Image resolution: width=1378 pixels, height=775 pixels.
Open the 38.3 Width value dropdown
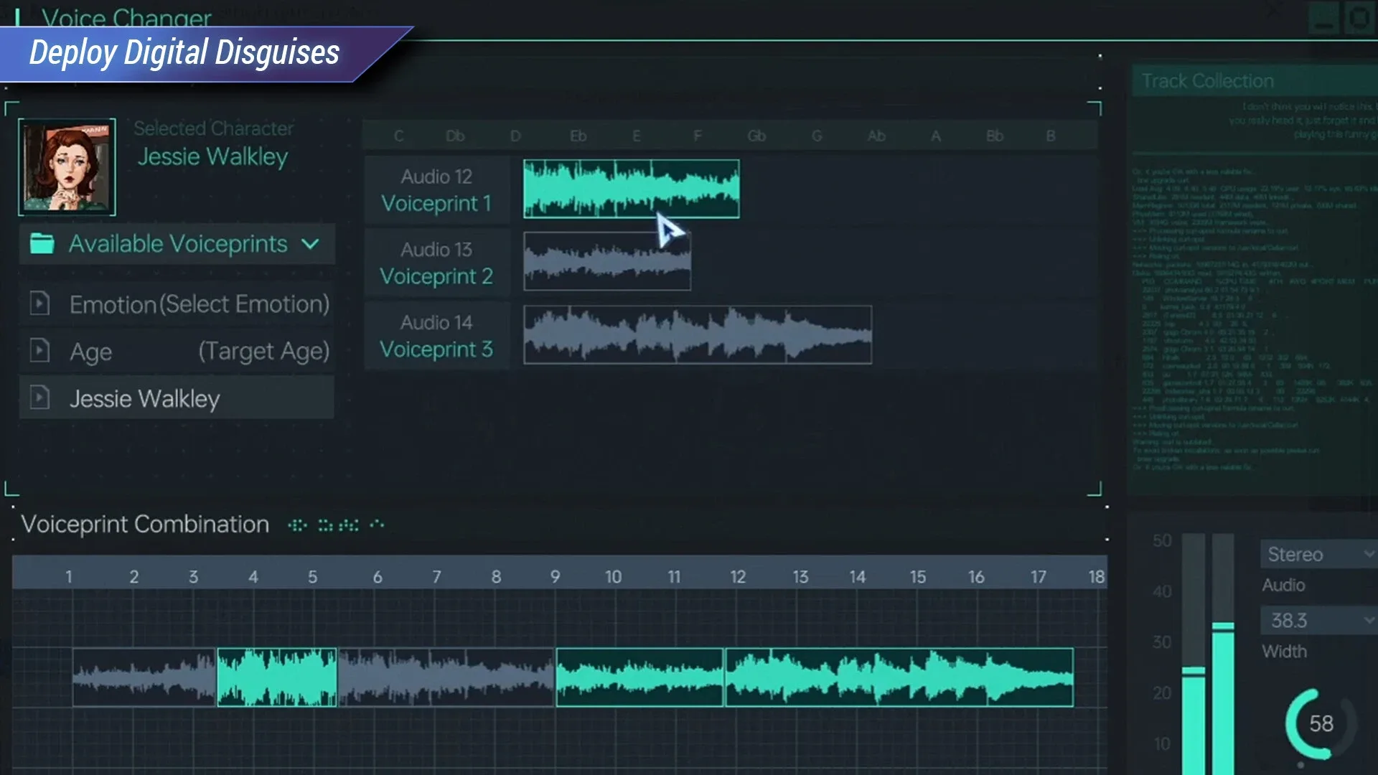[1318, 620]
